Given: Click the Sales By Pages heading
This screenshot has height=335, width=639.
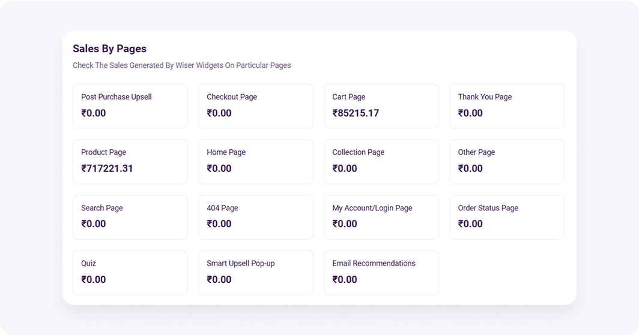Looking at the screenshot, I should pyautogui.click(x=109, y=49).
